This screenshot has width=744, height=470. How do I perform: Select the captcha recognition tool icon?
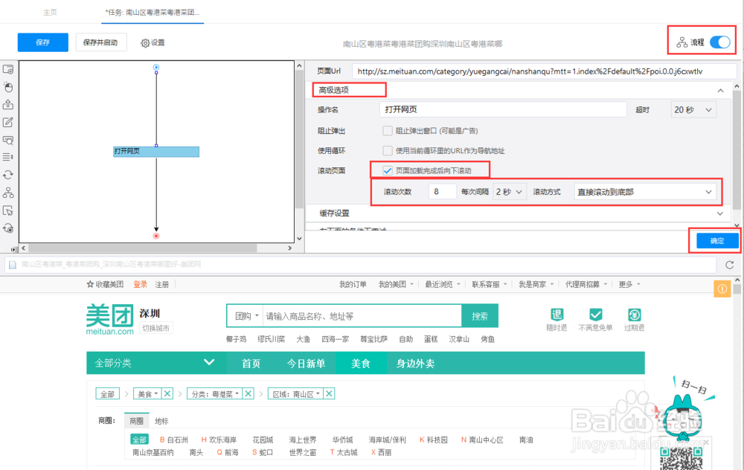pos(8,140)
